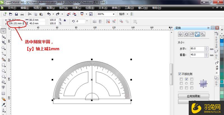
Task: Open the Rotate tab in Transform docker
Action: pos(186,34)
